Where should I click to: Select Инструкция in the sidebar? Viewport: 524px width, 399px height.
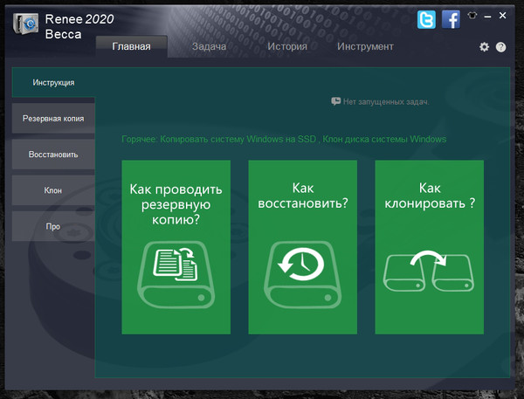(53, 83)
